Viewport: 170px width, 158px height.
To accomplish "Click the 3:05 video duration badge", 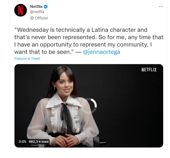I will [22, 141].
